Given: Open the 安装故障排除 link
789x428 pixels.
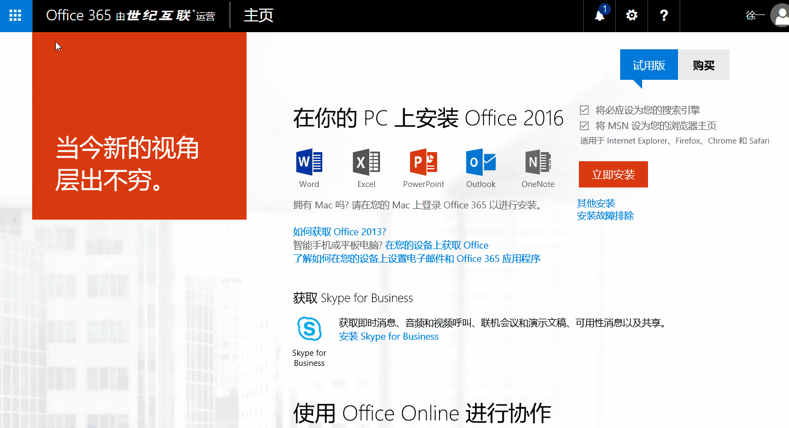Looking at the screenshot, I should point(606,216).
